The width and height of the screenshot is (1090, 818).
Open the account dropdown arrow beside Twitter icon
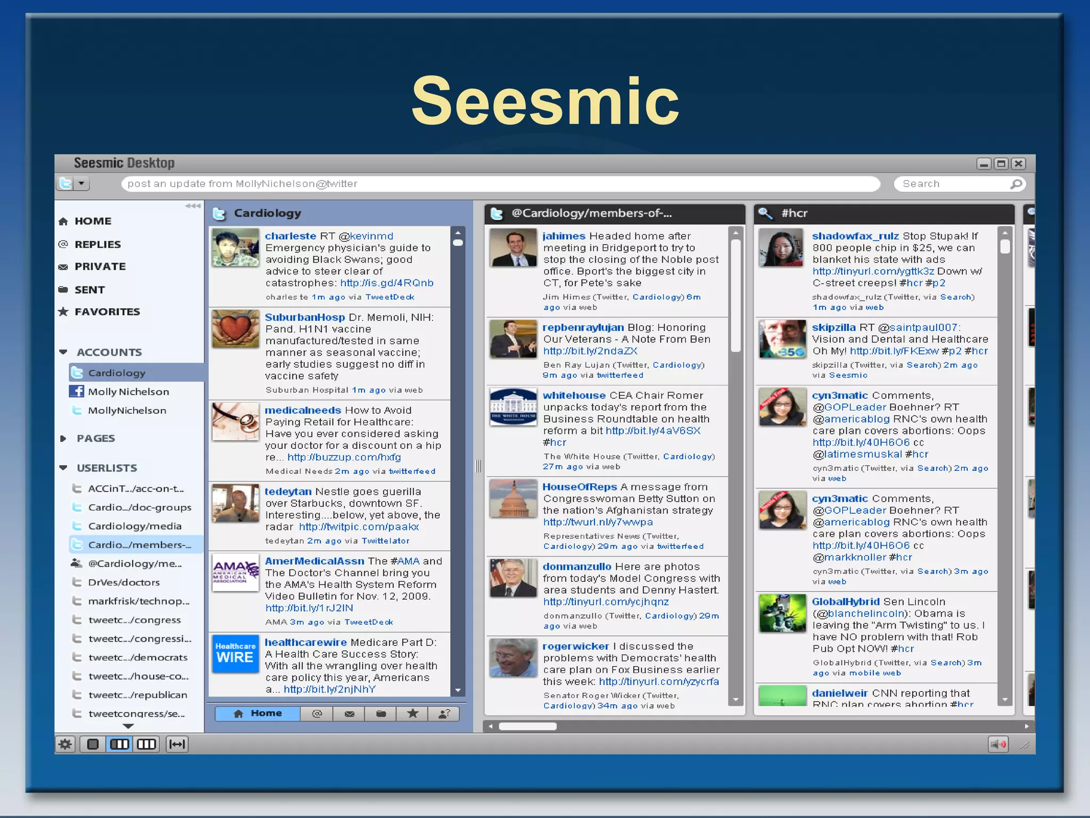(81, 184)
